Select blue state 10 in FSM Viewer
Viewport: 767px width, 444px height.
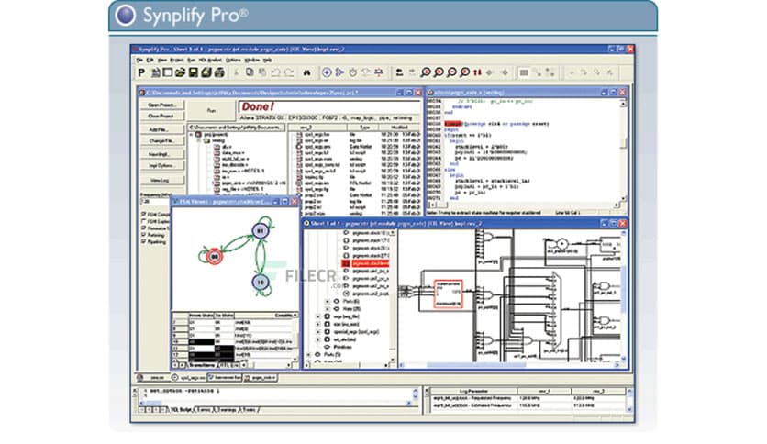(x=261, y=283)
